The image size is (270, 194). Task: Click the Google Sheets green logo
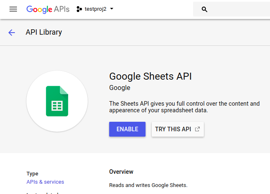pos(57,101)
